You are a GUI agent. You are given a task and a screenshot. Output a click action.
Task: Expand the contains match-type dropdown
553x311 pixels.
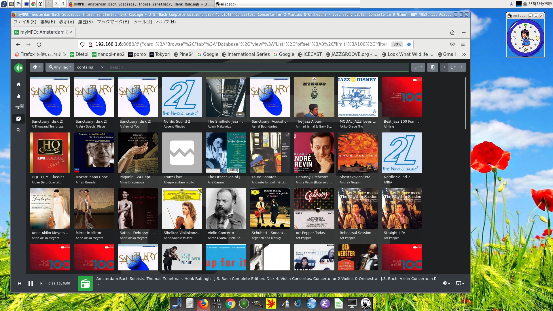(90, 67)
